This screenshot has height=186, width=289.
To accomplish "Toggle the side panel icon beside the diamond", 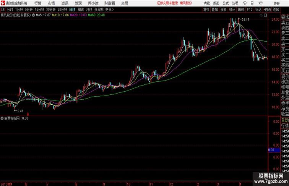I will pos(266,15).
